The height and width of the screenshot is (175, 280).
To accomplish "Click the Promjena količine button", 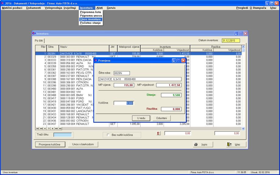I will pos(50,144).
